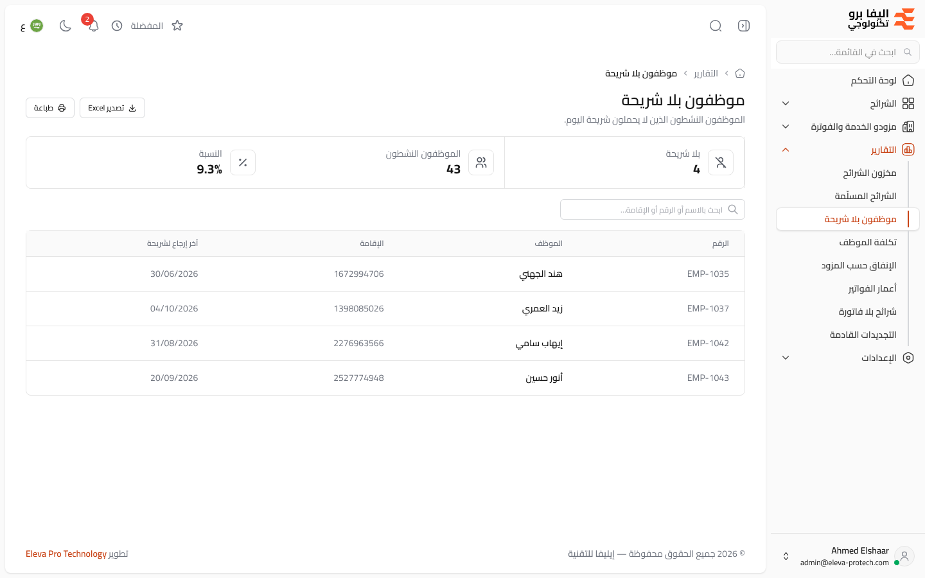The width and height of the screenshot is (925, 578).
Task: Click employee name هند الجهني
Action: [x=541, y=274]
